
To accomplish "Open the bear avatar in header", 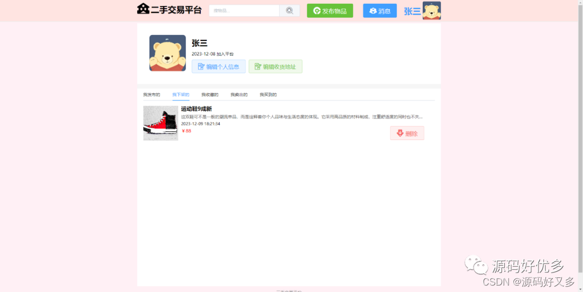I will click(x=432, y=10).
